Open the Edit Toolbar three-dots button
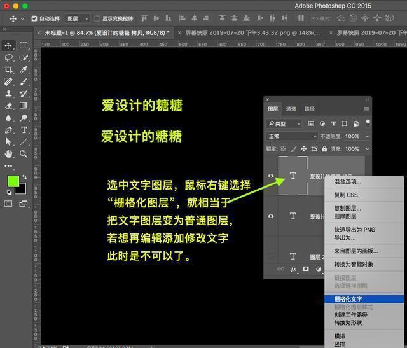Screen dimensions: 407x348 click(x=8, y=165)
